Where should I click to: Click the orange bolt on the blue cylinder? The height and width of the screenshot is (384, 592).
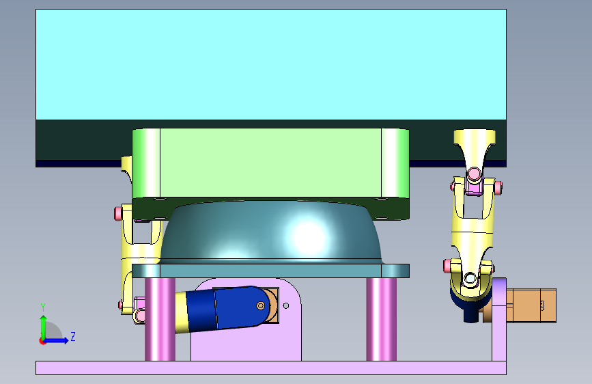(x=261, y=305)
